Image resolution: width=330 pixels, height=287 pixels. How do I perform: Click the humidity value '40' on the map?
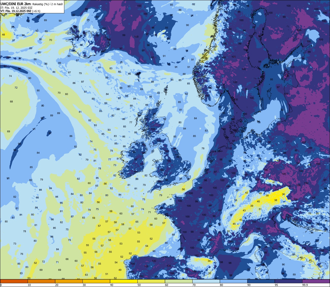[258, 202]
